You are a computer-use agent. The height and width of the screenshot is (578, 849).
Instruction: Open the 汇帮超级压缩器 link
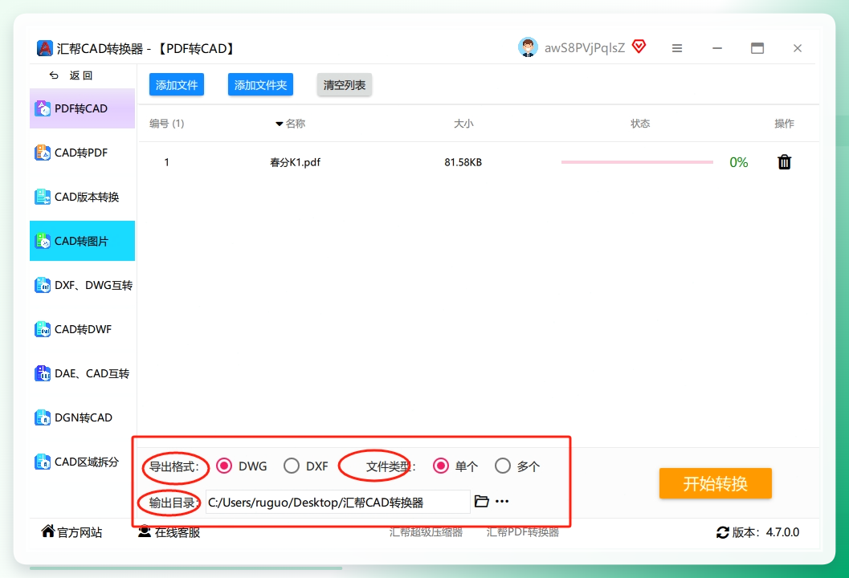[426, 532]
